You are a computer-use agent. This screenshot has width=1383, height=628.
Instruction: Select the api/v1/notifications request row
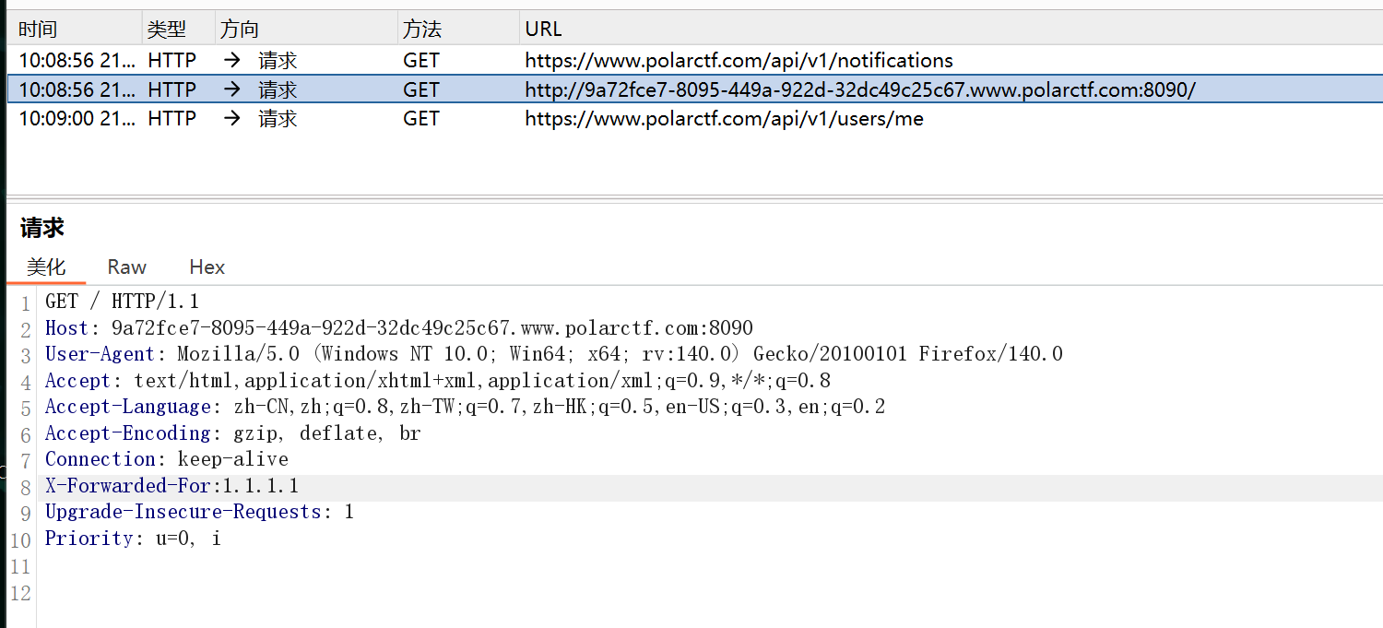coord(739,61)
